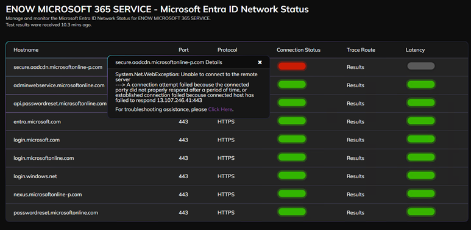471x230 pixels.
Task: Click hostname nexus.microsoftonline-p.com
Action: (x=48, y=195)
